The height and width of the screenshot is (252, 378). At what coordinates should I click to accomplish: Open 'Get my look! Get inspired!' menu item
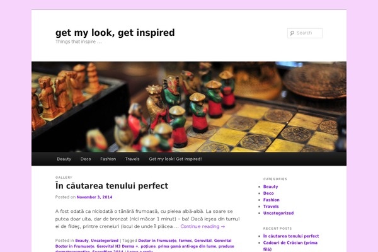[175, 159]
